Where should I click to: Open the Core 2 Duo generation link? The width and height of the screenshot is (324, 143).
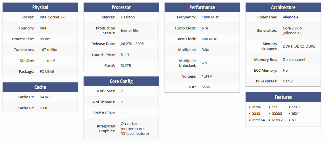292,28
